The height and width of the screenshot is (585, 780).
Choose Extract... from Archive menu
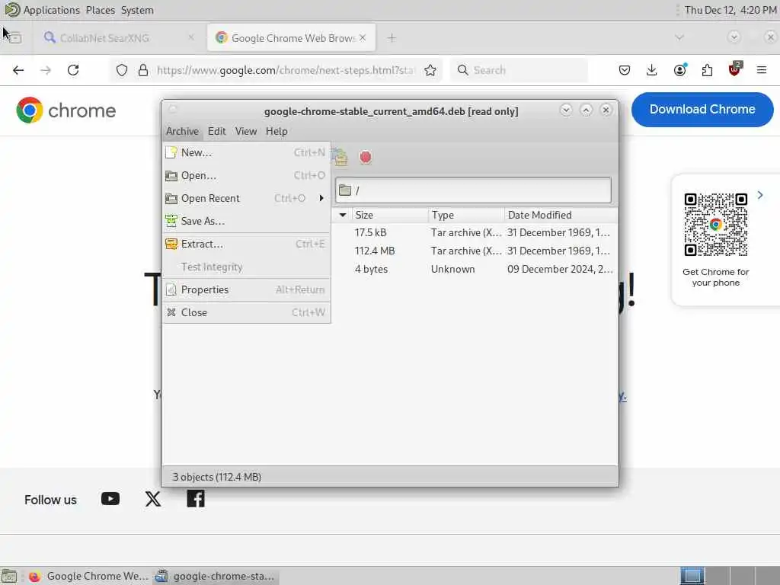(246, 245)
